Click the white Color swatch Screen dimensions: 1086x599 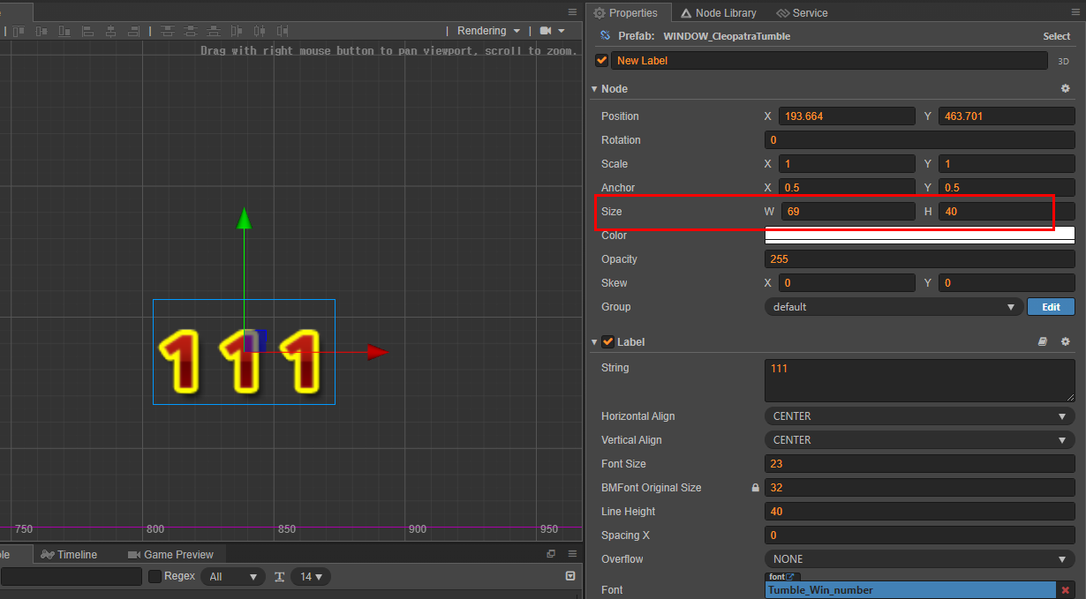point(919,236)
